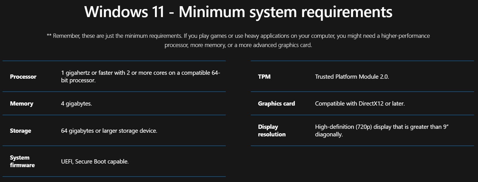Click the 'High-definition (720p) display' description
Viewport: 478px width, 182px height.
(382, 130)
